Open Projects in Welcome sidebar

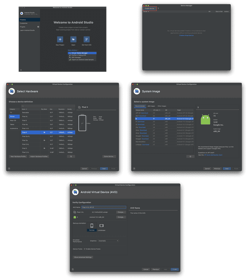tap(30, 20)
